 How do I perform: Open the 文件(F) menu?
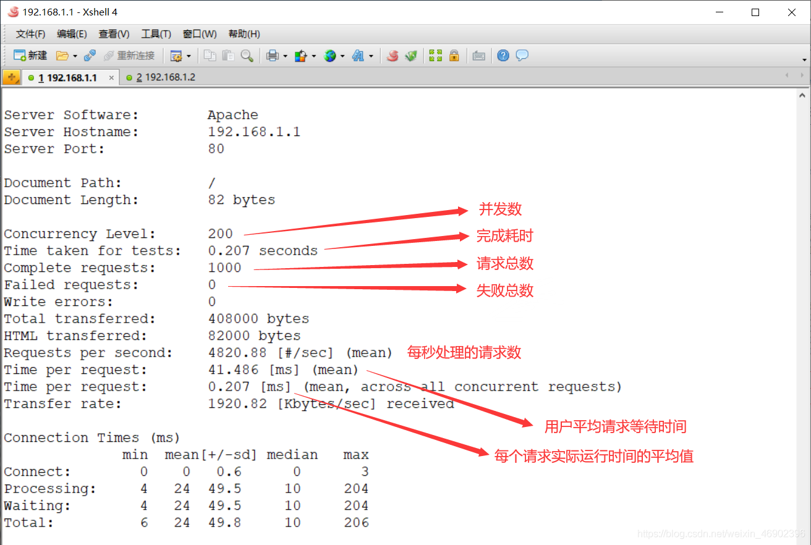30,34
